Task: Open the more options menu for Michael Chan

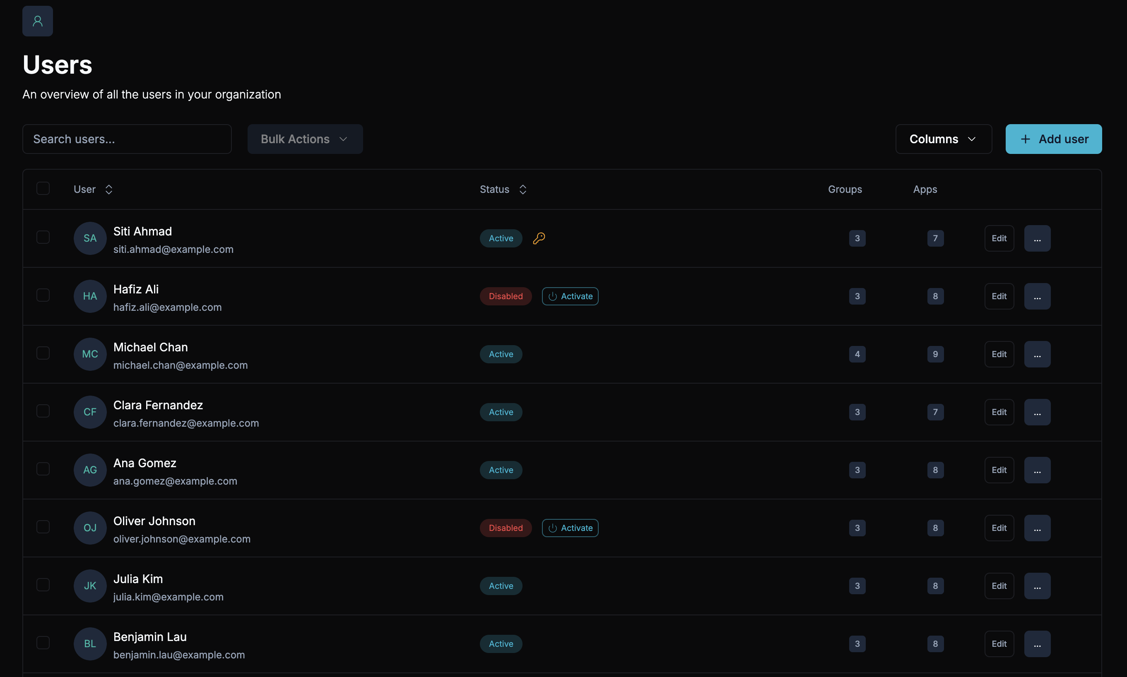Action: pyautogui.click(x=1037, y=354)
